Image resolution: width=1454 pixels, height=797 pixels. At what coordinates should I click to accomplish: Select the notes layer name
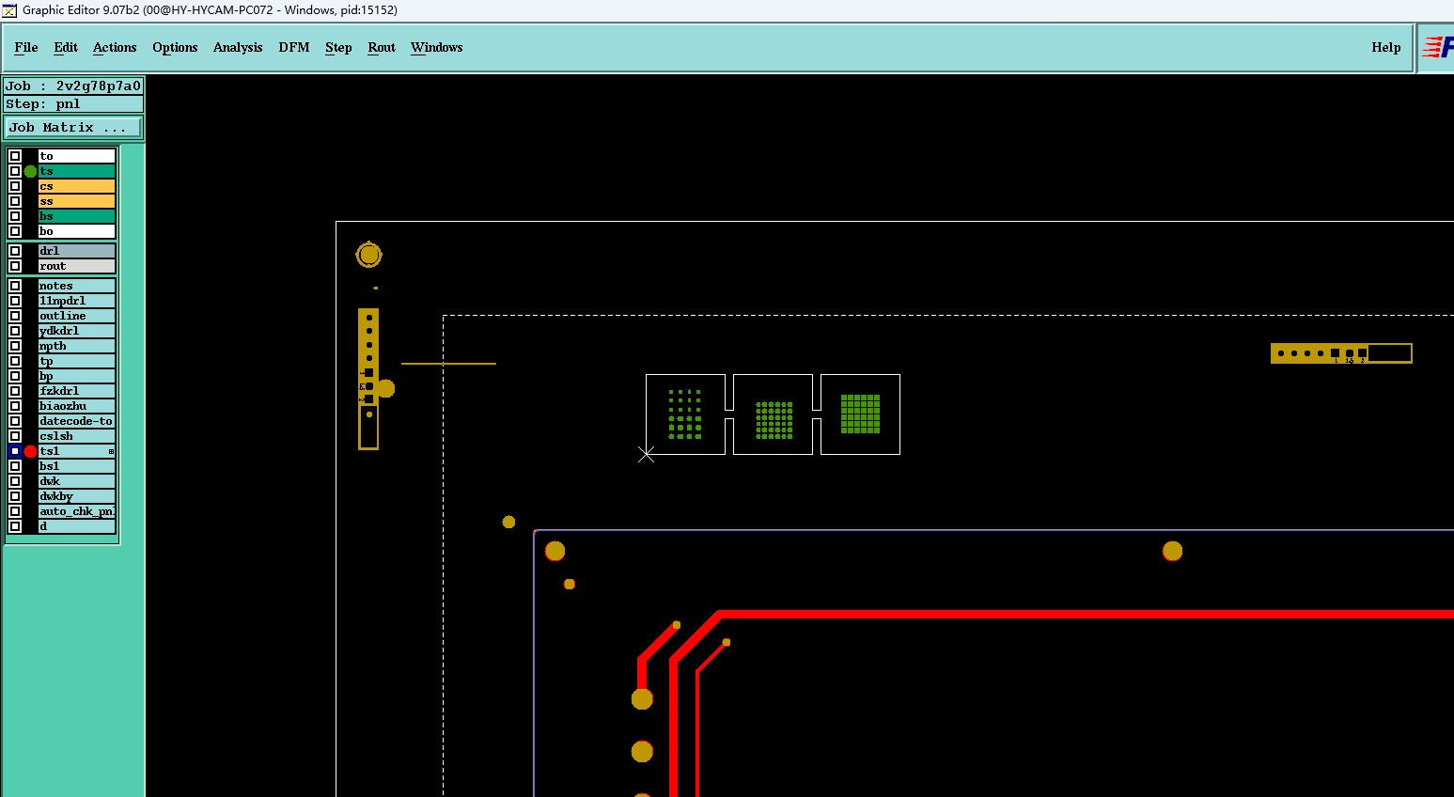(x=76, y=286)
